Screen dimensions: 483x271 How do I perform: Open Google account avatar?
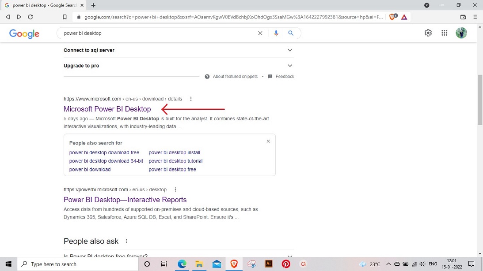(461, 33)
